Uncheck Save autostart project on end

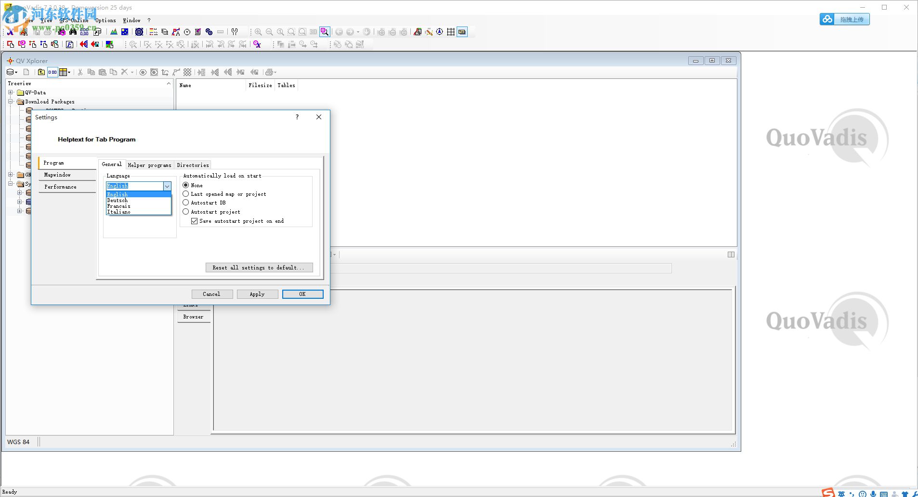195,221
